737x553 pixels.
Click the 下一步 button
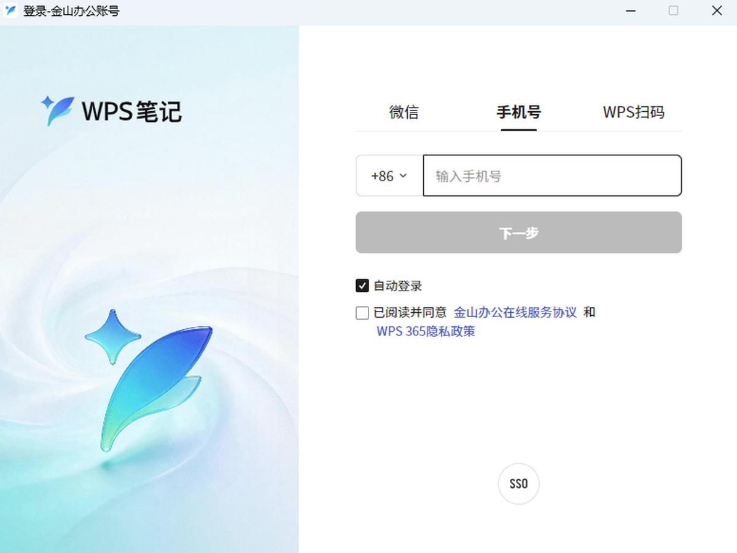coord(518,232)
